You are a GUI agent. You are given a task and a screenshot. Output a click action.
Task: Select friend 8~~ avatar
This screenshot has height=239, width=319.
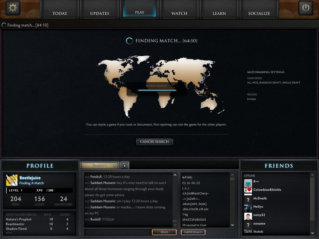248,183
